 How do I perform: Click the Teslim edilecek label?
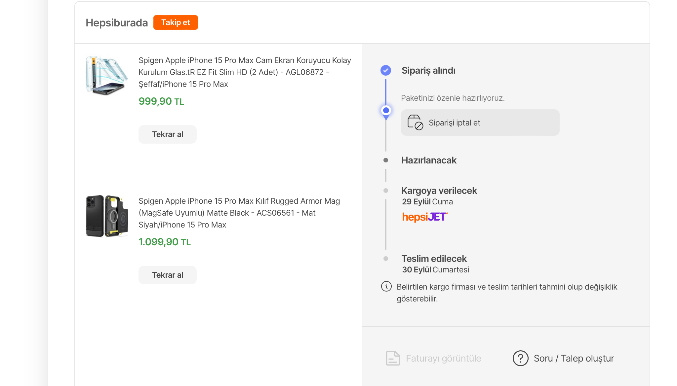(434, 259)
